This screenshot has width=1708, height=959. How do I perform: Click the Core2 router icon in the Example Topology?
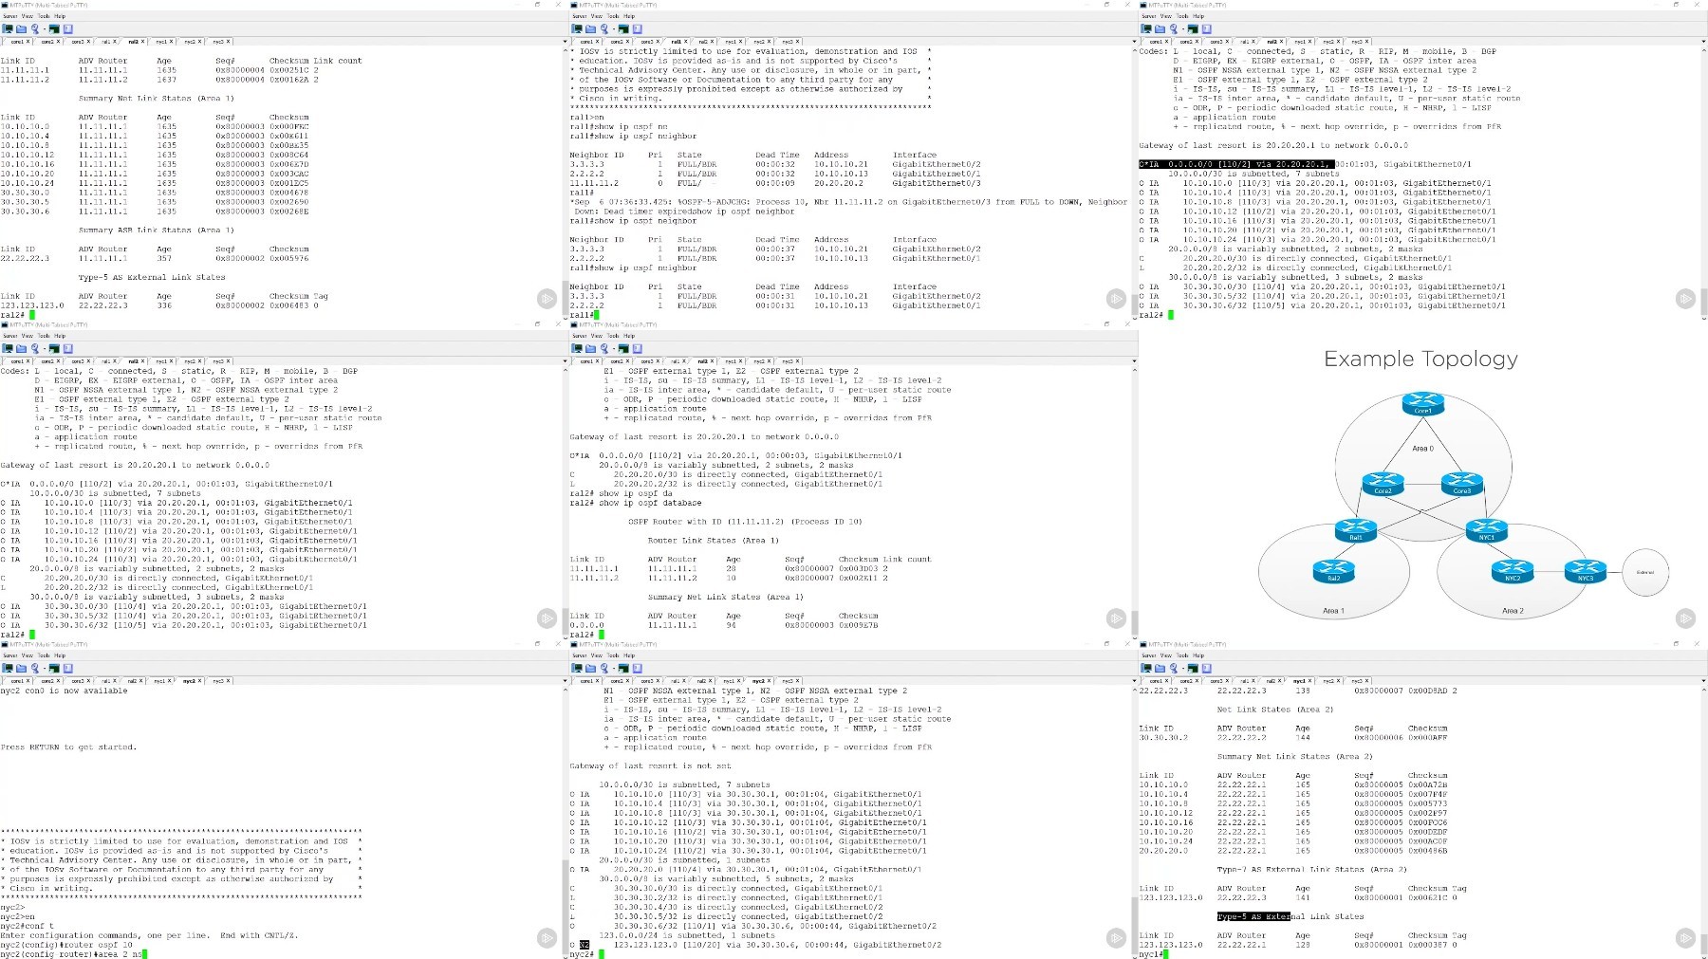pyautogui.click(x=1383, y=485)
